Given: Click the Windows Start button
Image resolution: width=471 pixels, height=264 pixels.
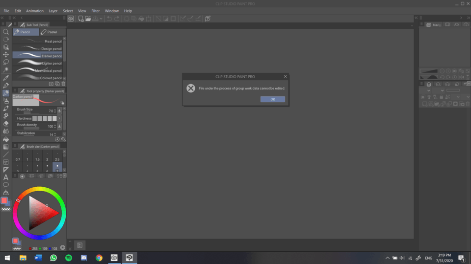Looking at the screenshot, I should coord(7,258).
